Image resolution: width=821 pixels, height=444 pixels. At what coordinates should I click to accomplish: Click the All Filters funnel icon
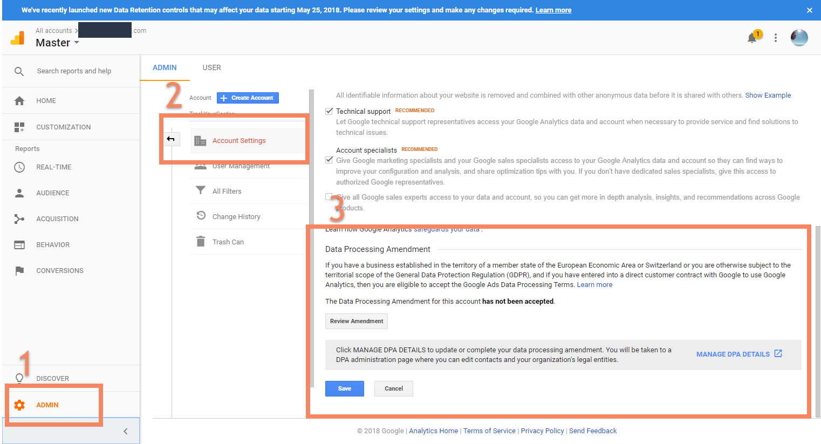click(201, 190)
